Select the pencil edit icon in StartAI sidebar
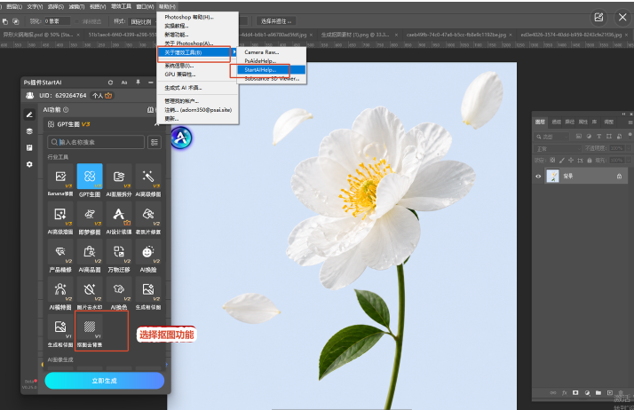 point(29,114)
